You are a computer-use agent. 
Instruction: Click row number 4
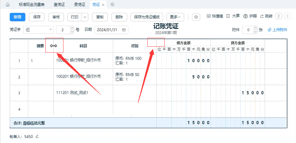tap(19, 109)
